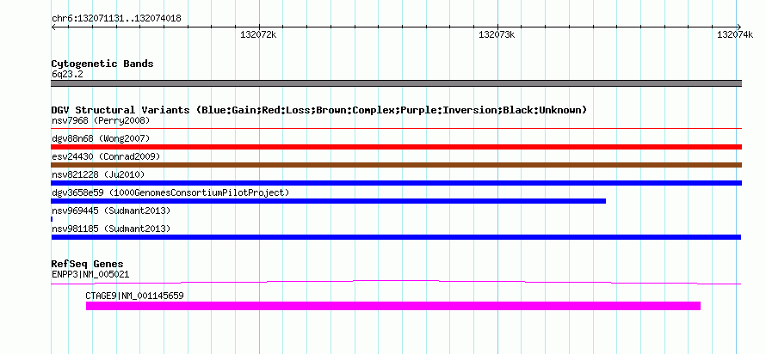Click the 6q23.2 band label
Viewport: 766px width, 354px height.
click(x=65, y=74)
